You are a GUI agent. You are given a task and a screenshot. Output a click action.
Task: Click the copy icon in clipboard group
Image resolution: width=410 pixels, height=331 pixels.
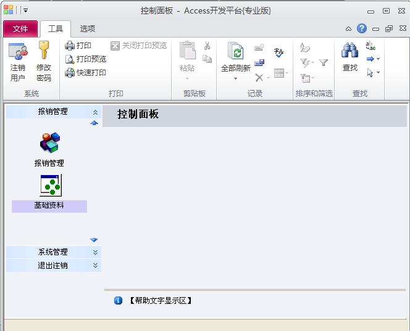coord(207,59)
